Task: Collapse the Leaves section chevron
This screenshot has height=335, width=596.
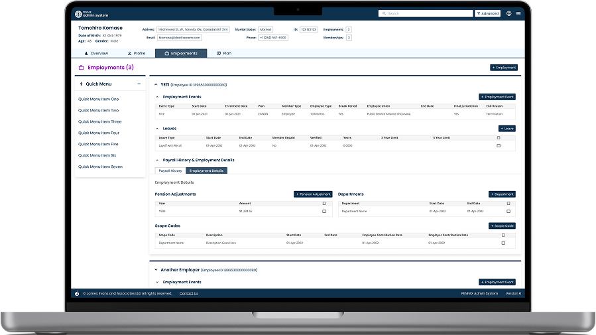Action: 157,128
